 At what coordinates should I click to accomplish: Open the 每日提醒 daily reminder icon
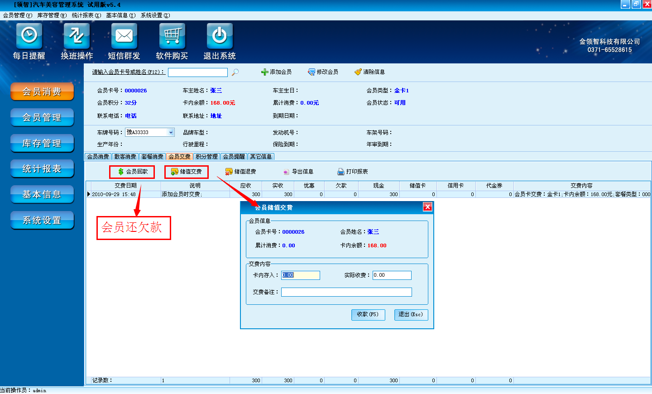[29, 36]
